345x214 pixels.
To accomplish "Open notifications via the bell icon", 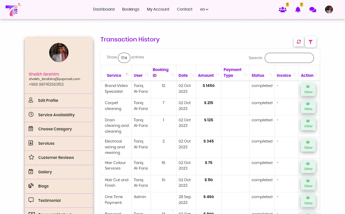I will tap(298, 10).
